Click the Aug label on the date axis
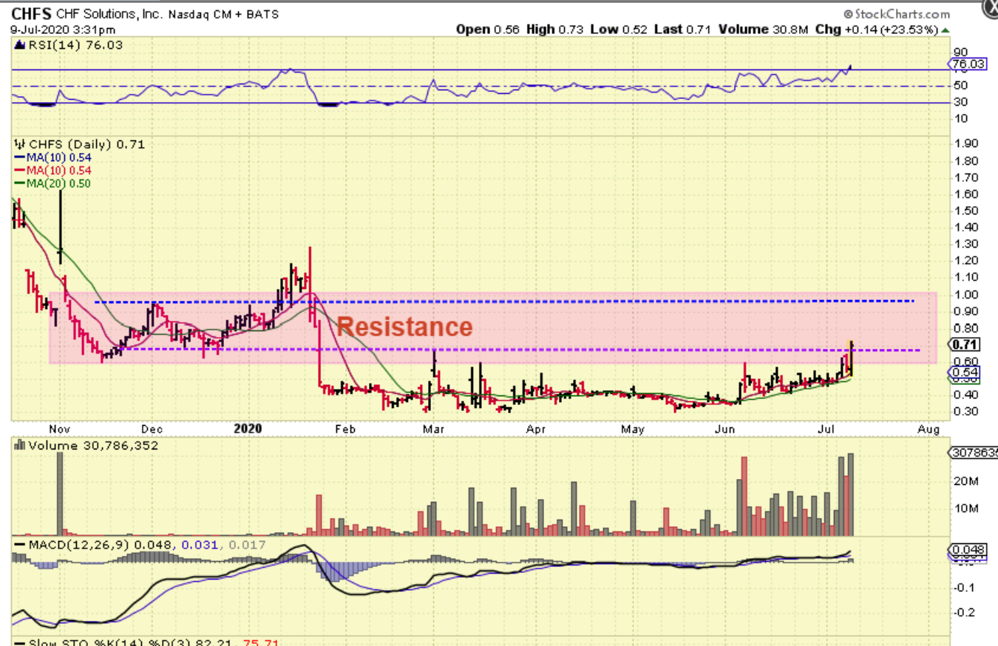The image size is (998, 646). pyautogui.click(x=928, y=428)
